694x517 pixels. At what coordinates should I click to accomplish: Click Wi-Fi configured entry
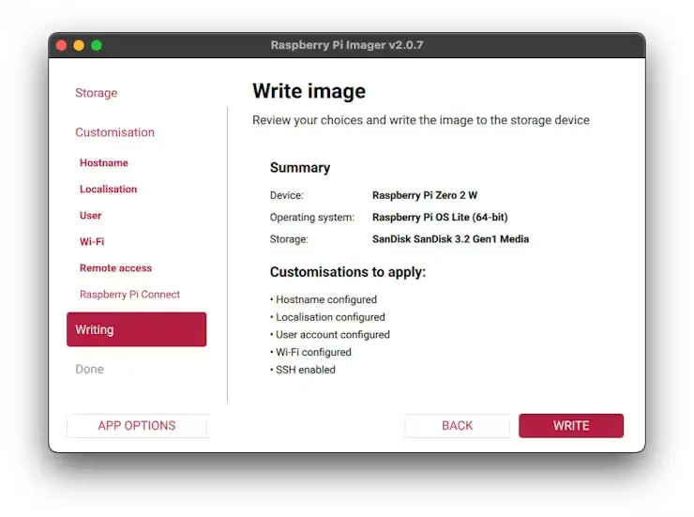(310, 353)
